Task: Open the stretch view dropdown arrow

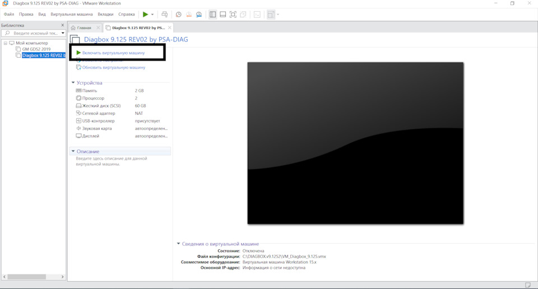Action: click(x=277, y=15)
